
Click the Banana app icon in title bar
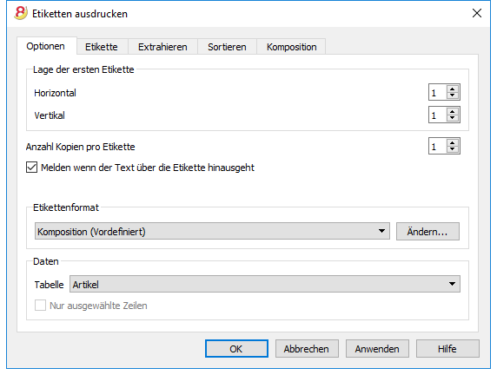coord(21,13)
